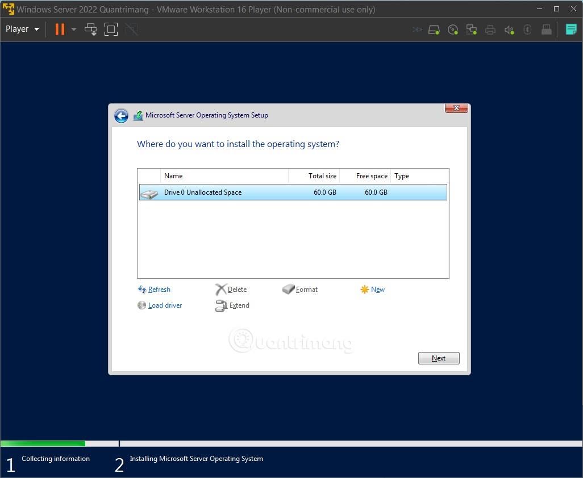Open the printer device icon
The height and width of the screenshot is (478, 583).
click(x=490, y=30)
